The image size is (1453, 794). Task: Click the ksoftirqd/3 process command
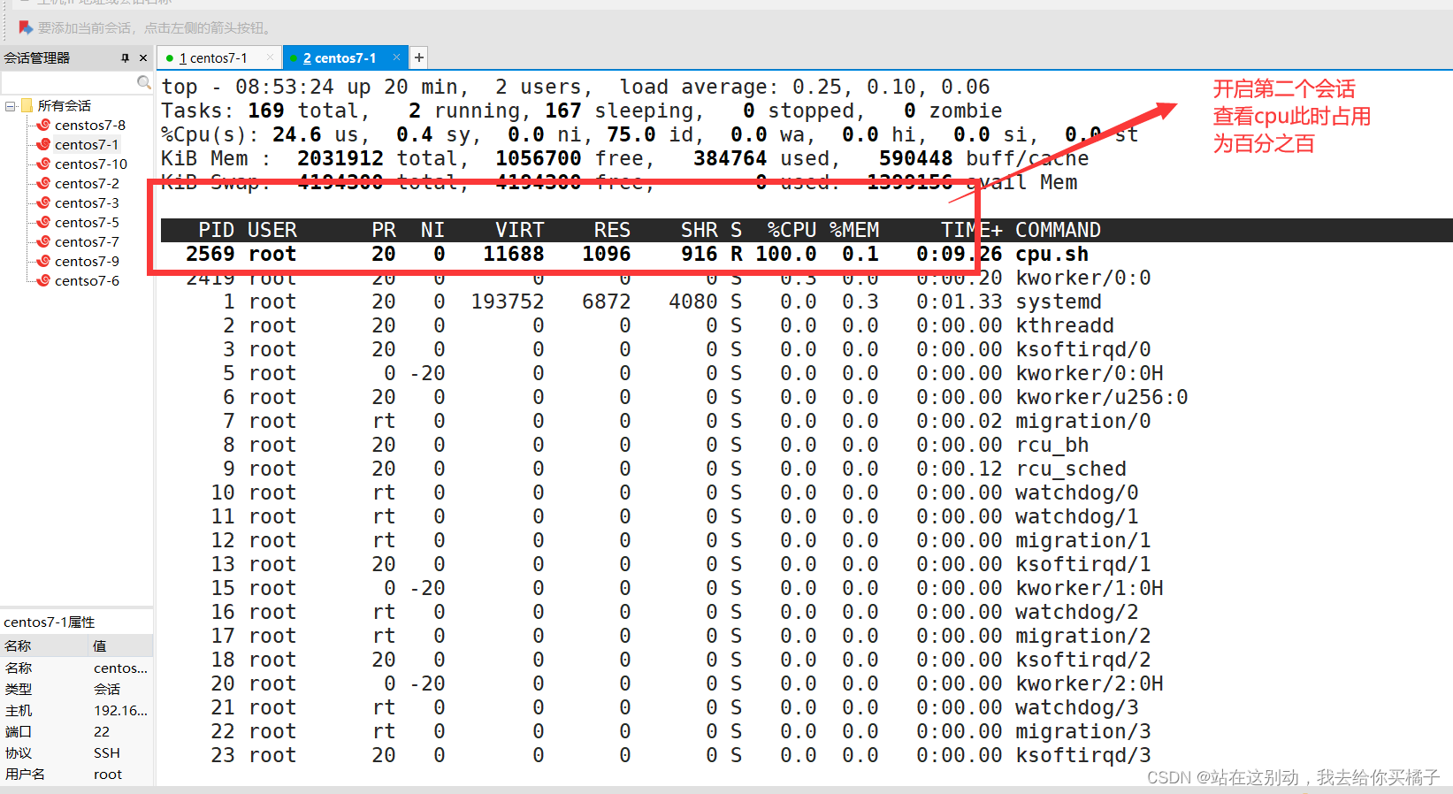[1082, 756]
